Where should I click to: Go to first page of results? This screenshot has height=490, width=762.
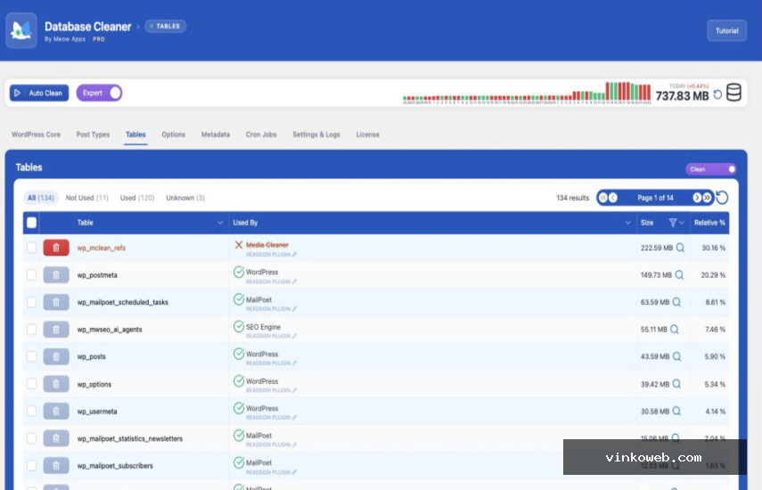pos(603,198)
